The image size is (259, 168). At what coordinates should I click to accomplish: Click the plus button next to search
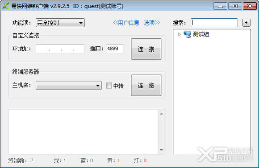coord(246,23)
